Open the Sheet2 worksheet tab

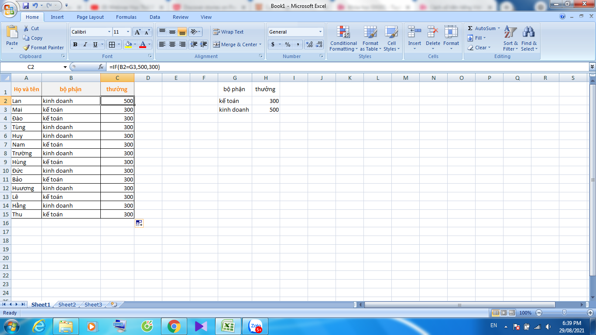click(x=67, y=305)
